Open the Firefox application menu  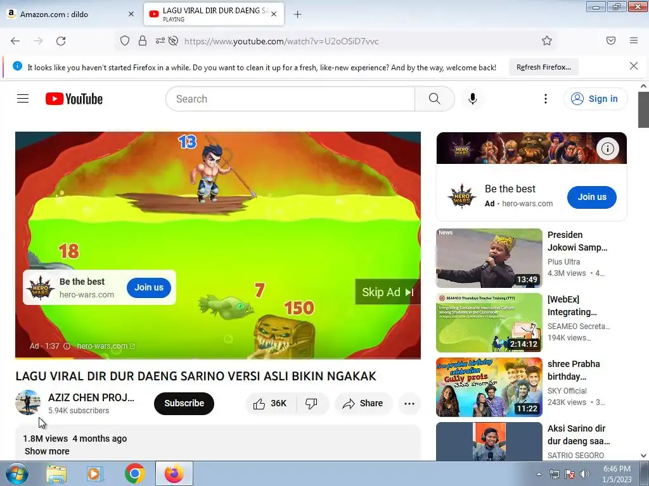(x=634, y=40)
